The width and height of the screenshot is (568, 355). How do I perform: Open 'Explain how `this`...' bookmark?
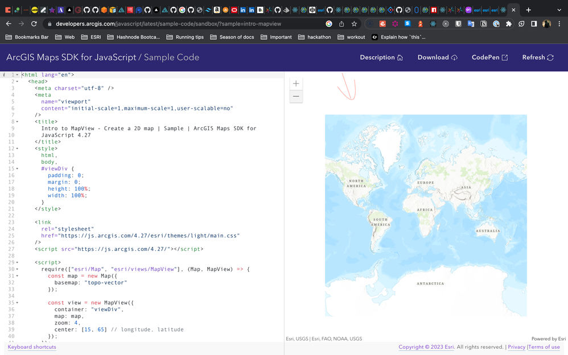(x=398, y=37)
